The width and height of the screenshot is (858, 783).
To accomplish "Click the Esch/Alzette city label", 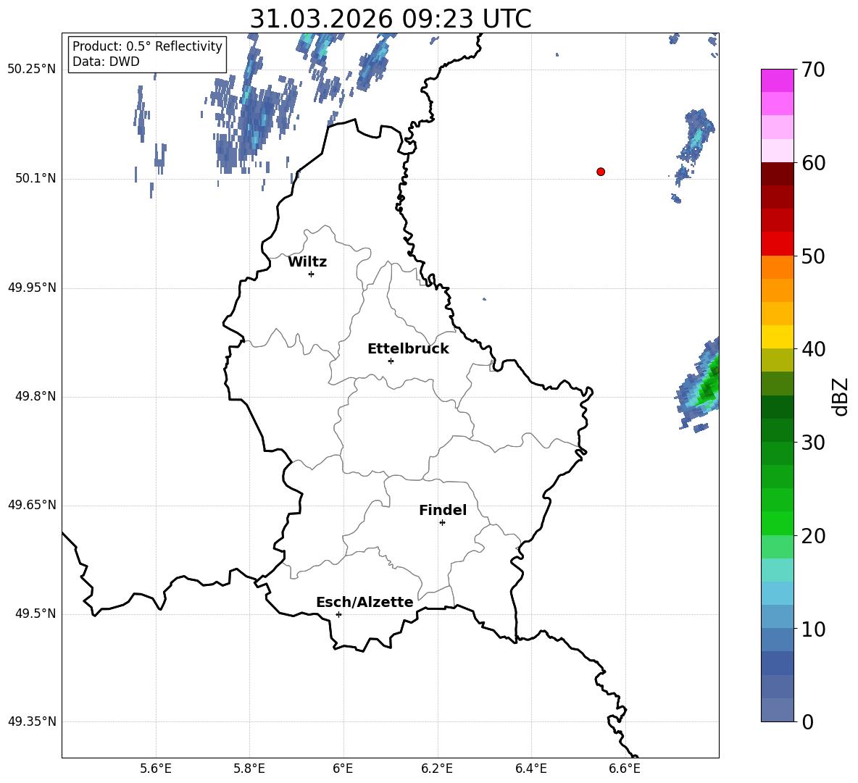I will point(365,602).
